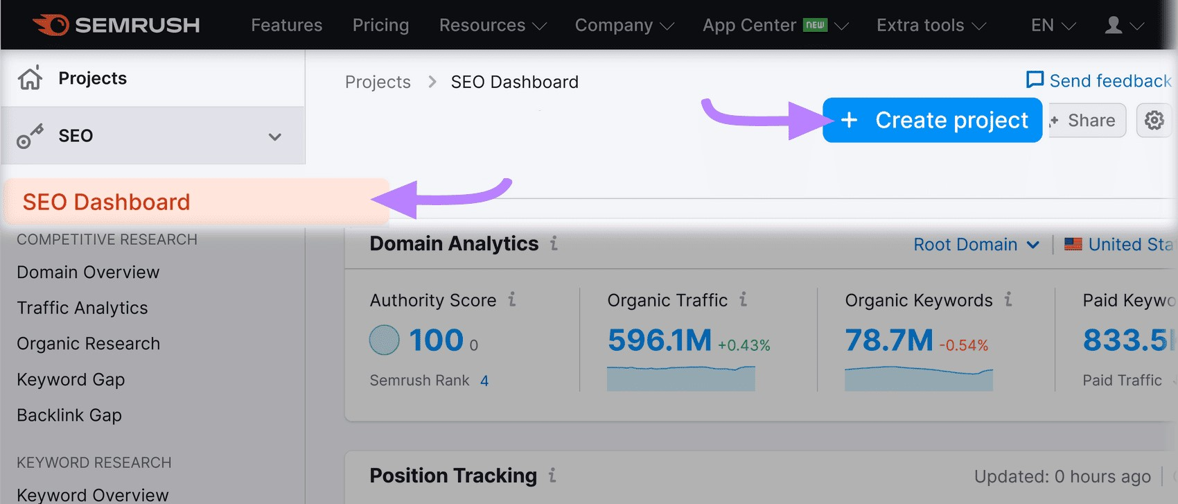Screen dimensions: 1178x504
Task: Click the Projects home icon
Action: pos(30,78)
